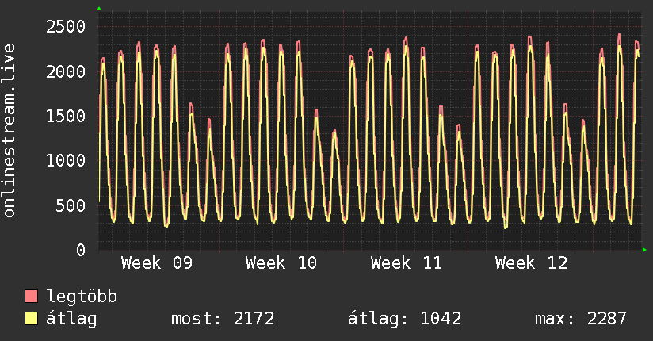
Task: Click the Week 09 x-axis label
Action: point(157,263)
